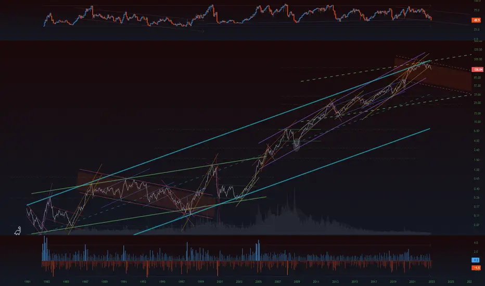Click the 2001 label on time axis
The image size is (485, 286).
[220, 282]
